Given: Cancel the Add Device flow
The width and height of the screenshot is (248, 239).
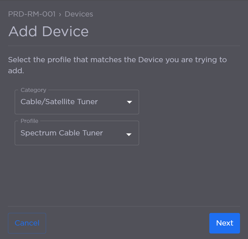Looking at the screenshot, I should (27, 223).
